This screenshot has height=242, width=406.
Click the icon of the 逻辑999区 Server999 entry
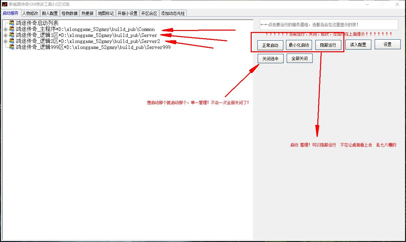point(12,47)
